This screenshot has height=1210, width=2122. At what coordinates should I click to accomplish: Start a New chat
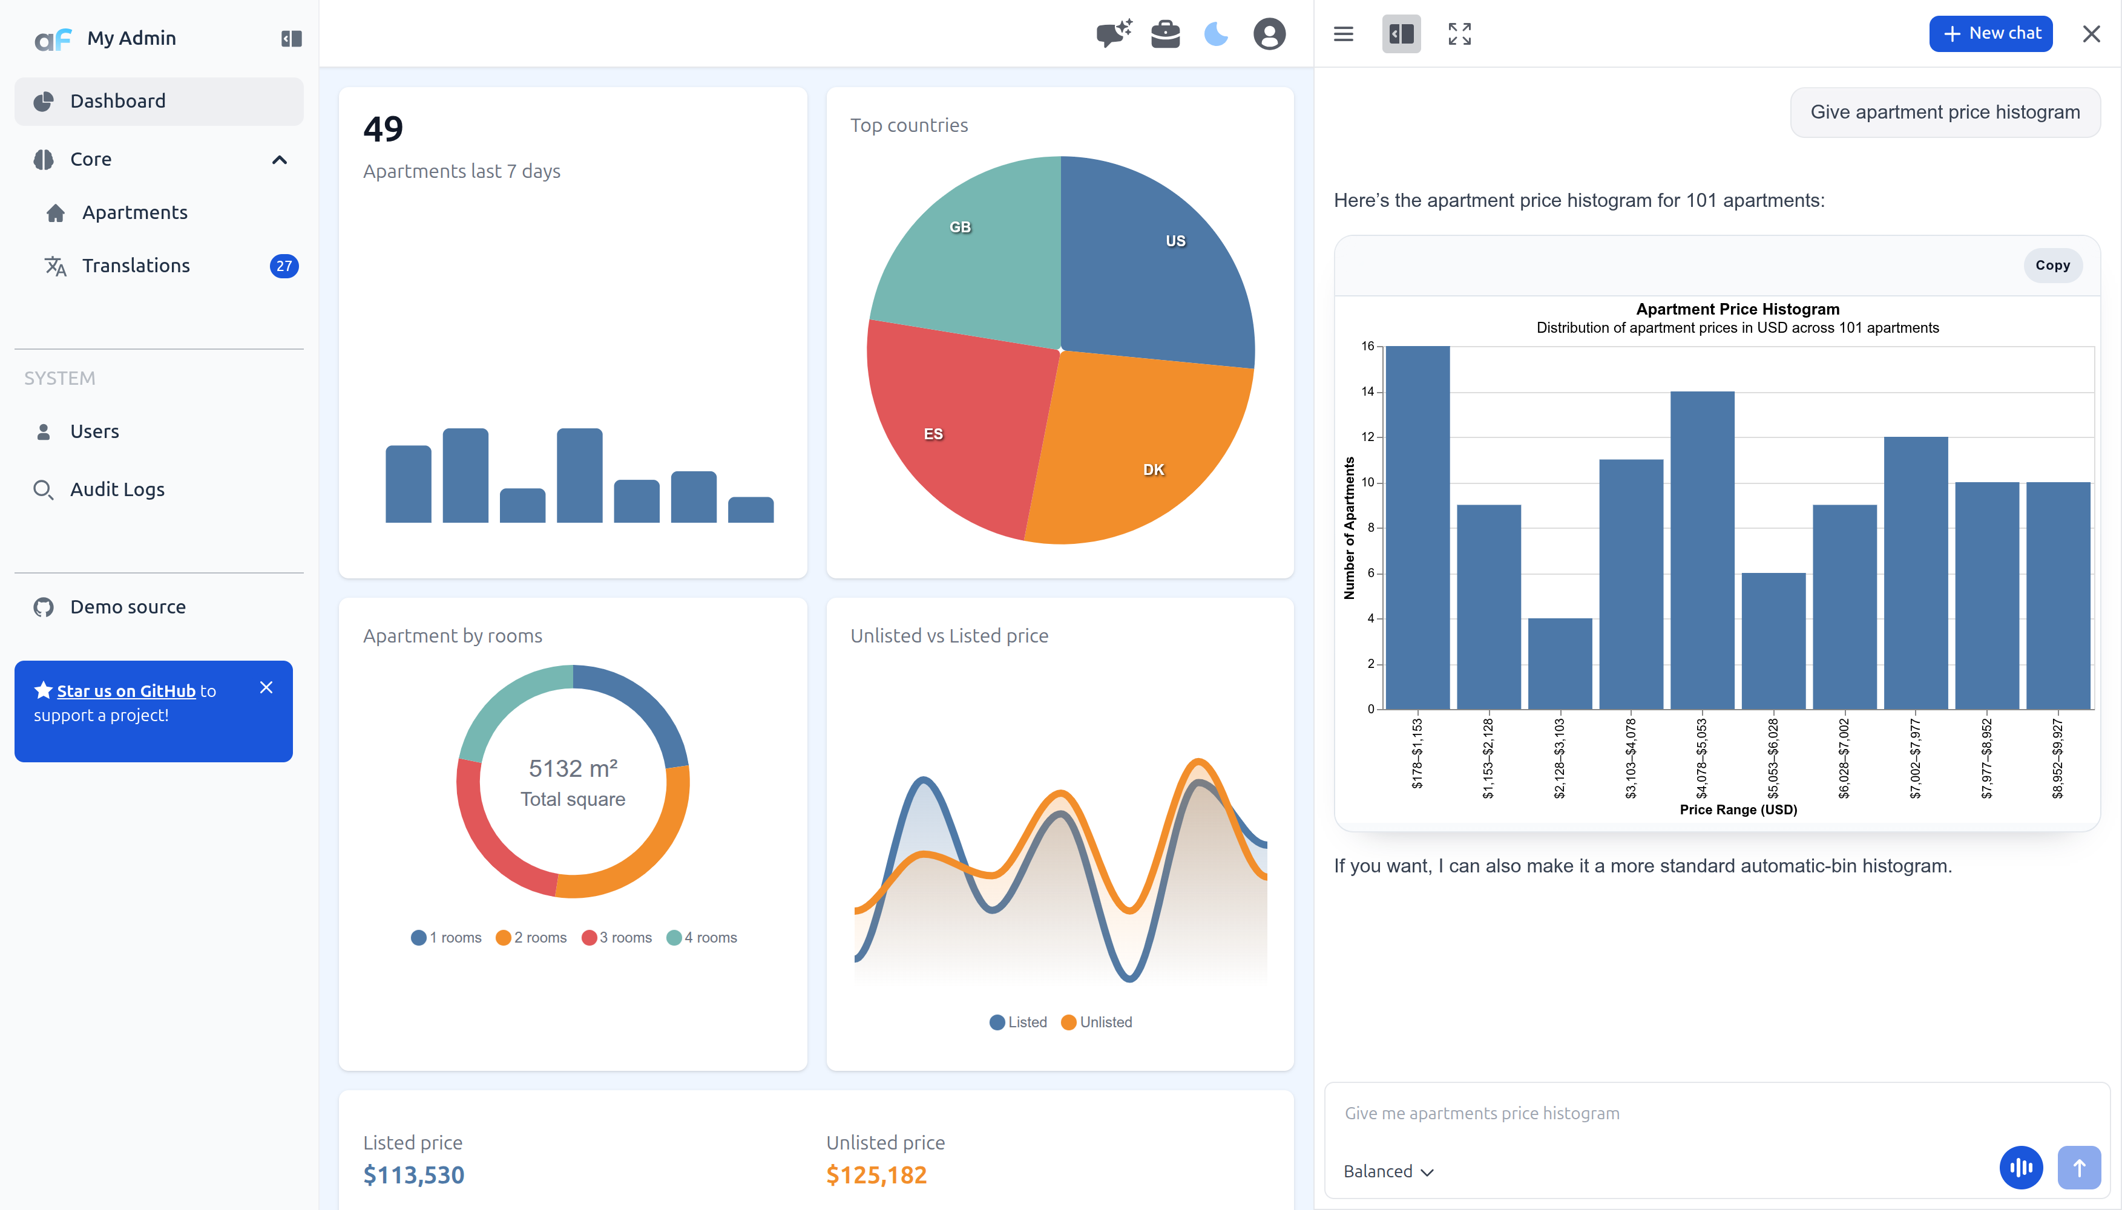click(1991, 33)
